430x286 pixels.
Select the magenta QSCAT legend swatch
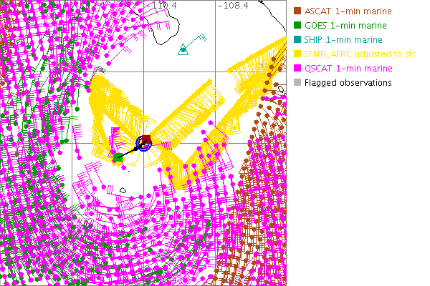tap(298, 69)
